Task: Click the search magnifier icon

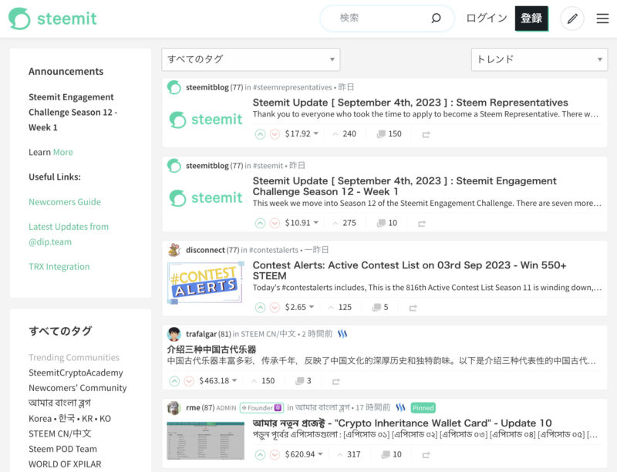Action: click(436, 18)
